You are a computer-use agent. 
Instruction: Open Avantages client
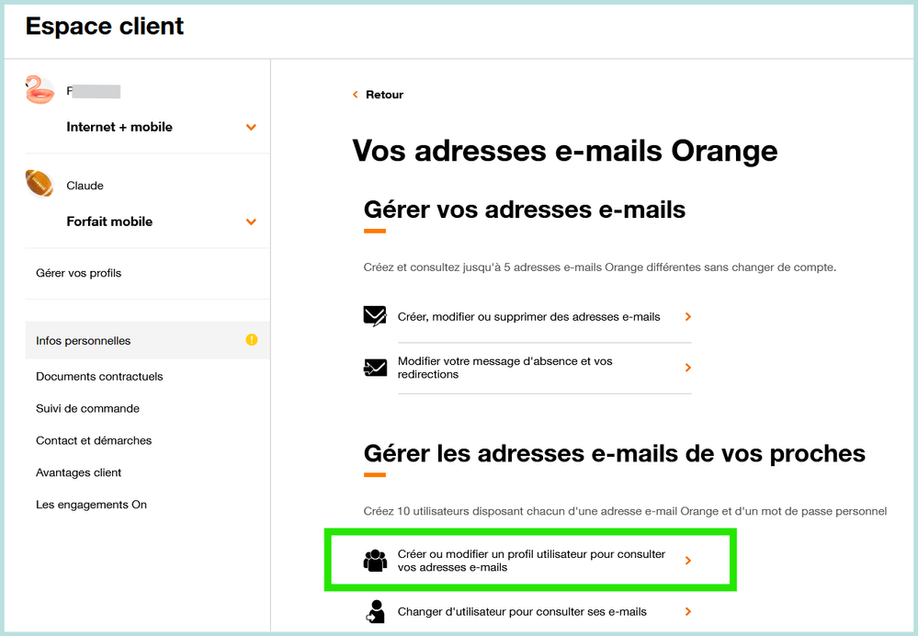[78, 472]
